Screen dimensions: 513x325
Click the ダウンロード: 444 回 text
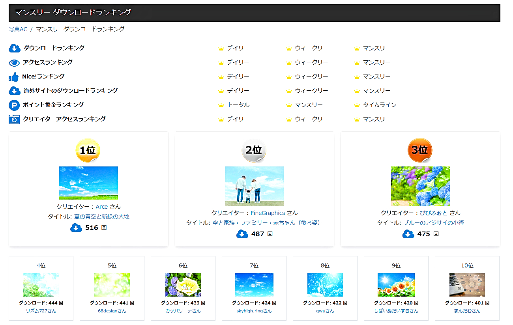click(x=41, y=303)
